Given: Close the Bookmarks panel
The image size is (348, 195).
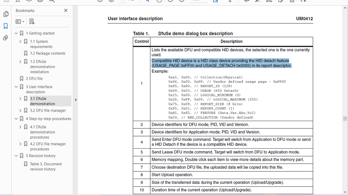Looking at the screenshot, I should click(66, 10).
